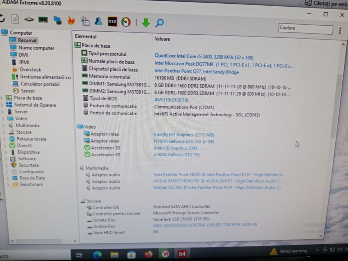Expand the Dispozitive tree node
Image resolution: width=348 pixels, height=261 pixels.
(x=6, y=152)
